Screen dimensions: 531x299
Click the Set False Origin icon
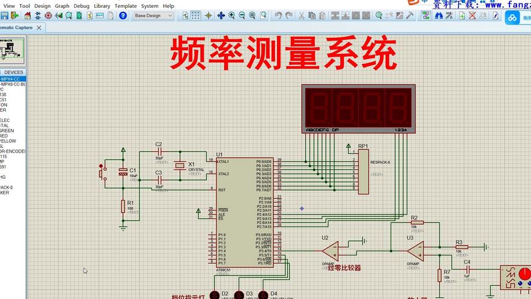208,16
